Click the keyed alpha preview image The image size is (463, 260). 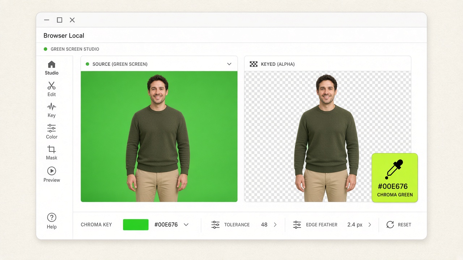[328, 136]
